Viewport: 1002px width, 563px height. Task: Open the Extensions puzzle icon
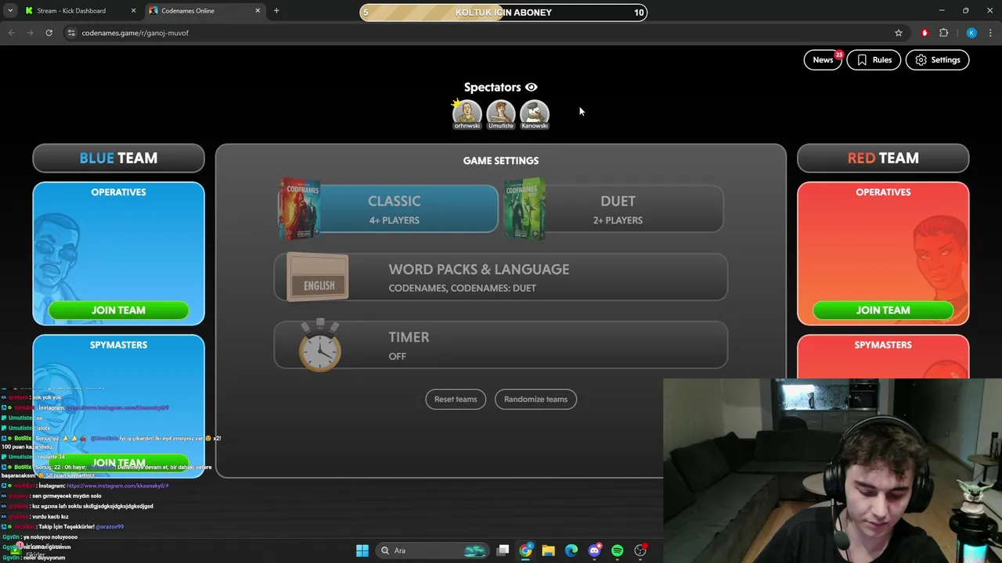pyautogui.click(x=944, y=33)
